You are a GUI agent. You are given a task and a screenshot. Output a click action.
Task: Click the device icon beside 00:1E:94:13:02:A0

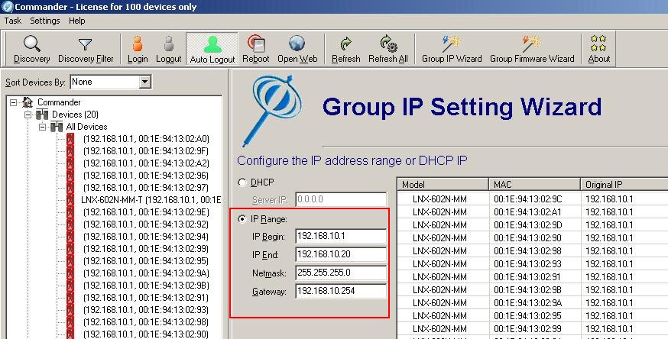[70, 139]
